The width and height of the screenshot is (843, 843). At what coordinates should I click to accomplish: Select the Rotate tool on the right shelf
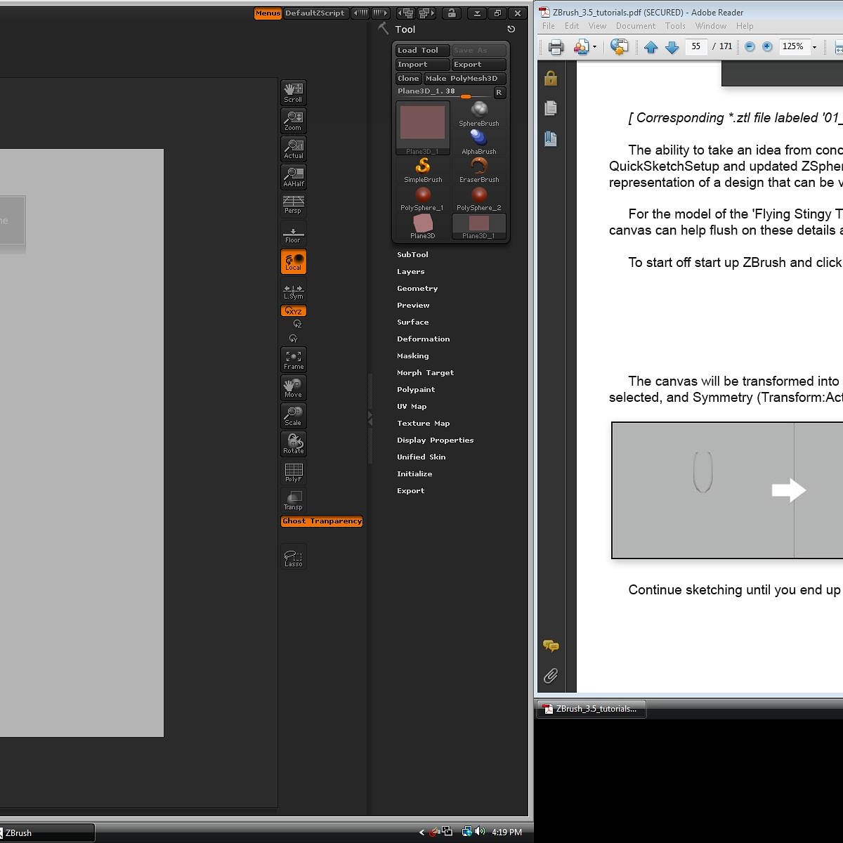pyautogui.click(x=293, y=443)
